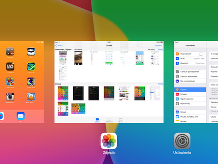
Task: Click the 'Ustawienia' title in Settings card
Action: tap(190, 45)
